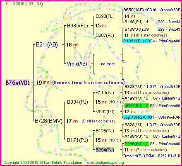The image size is (182, 166).
Task: Click the Vmix(AB) ancestor
Action: tap(77, 64)
